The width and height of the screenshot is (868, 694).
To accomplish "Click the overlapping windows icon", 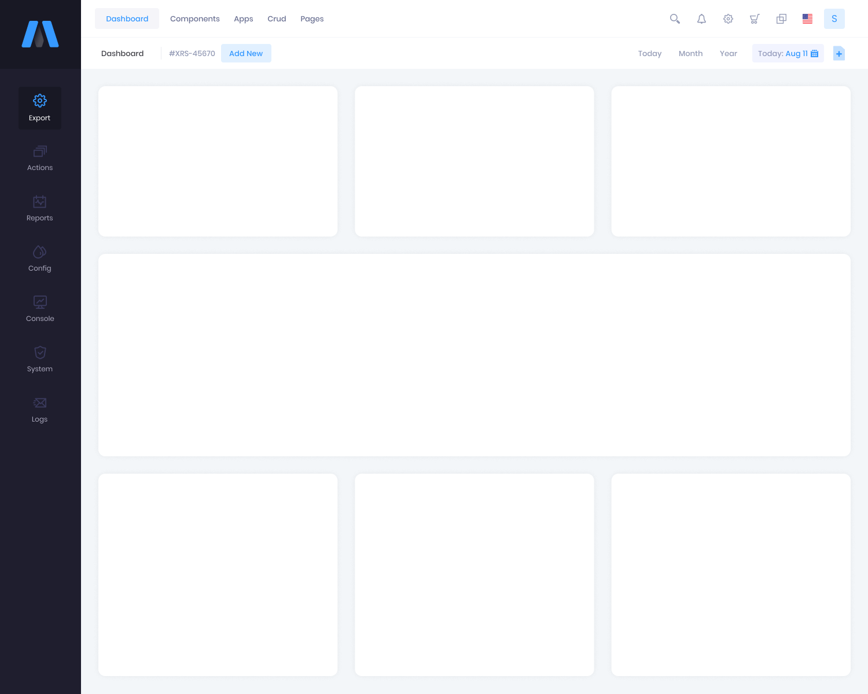I will coord(781,19).
